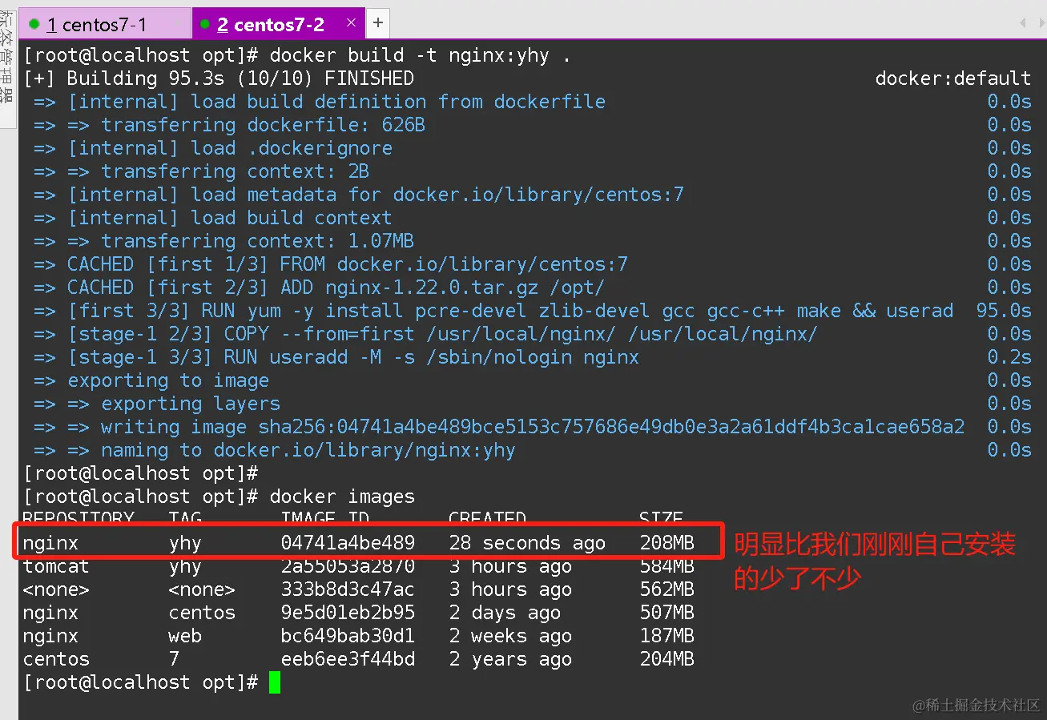This screenshot has height=720, width=1047.
Task: Click the 562MB size value
Action: point(667,589)
